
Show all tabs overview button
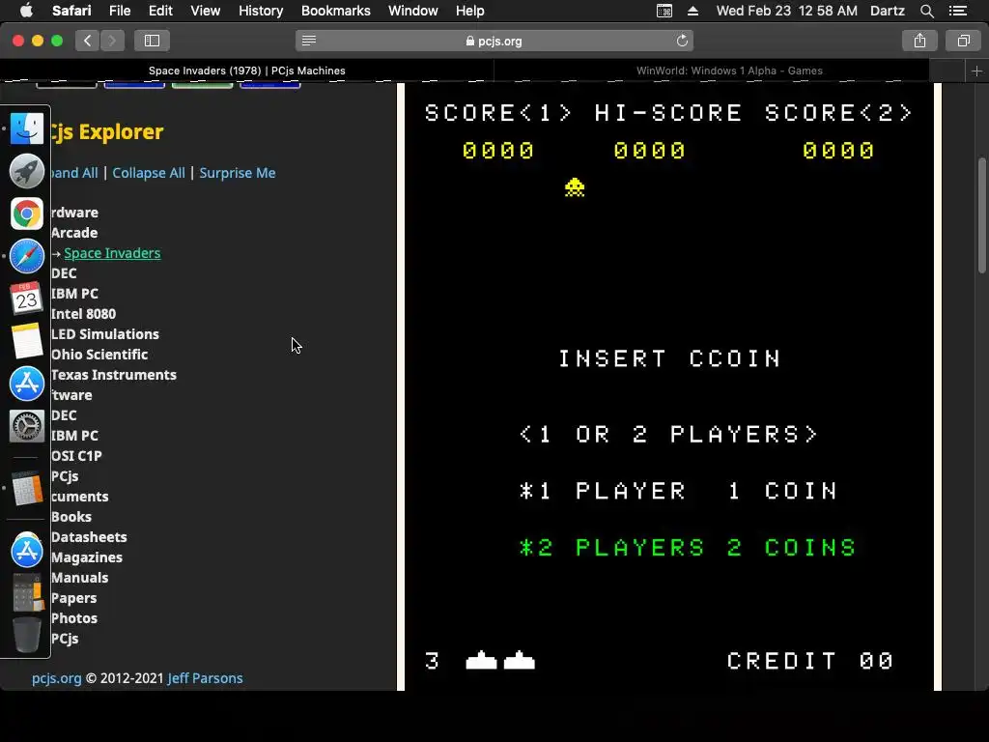tap(963, 41)
